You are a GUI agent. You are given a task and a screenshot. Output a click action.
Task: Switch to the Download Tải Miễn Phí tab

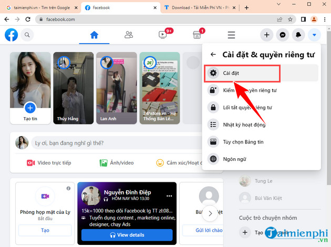pos(200,7)
